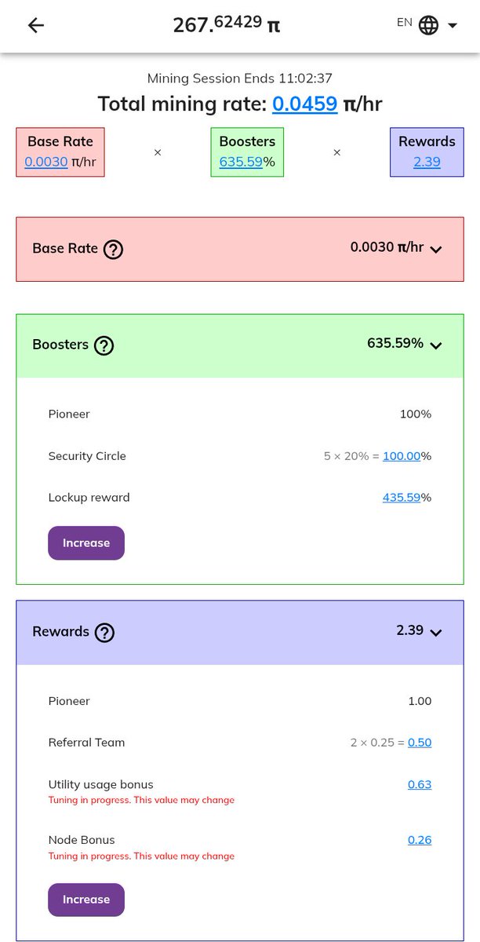
Task: Open 2.39 link in Rewards summary box
Action: point(427,162)
